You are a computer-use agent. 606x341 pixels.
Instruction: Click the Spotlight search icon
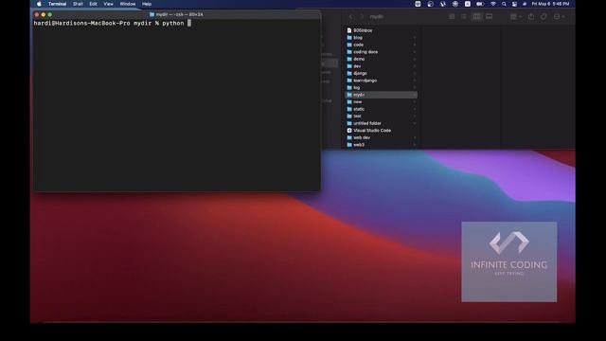[x=504, y=4]
